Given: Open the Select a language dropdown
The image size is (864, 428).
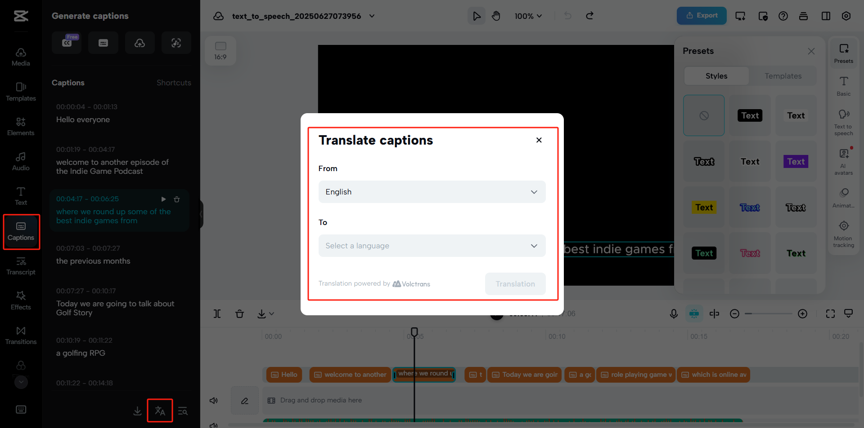Looking at the screenshot, I should 432,246.
